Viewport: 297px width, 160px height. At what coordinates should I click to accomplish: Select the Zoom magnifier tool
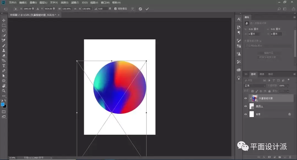click(x=4, y=91)
